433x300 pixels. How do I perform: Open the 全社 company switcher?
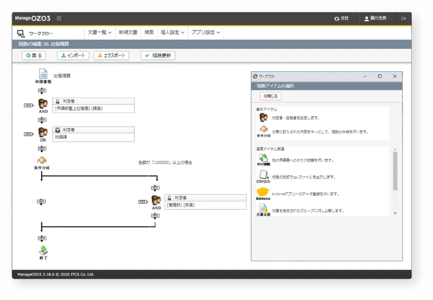point(344,18)
